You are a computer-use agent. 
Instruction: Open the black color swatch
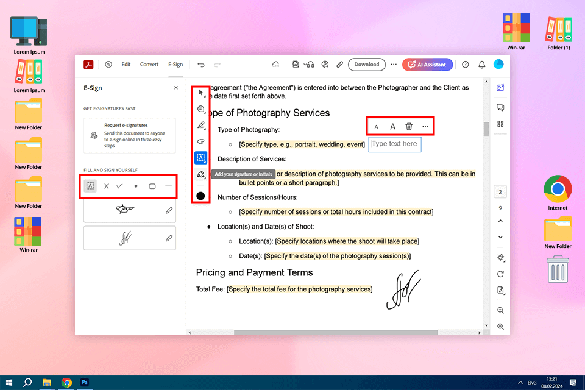(x=200, y=196)
